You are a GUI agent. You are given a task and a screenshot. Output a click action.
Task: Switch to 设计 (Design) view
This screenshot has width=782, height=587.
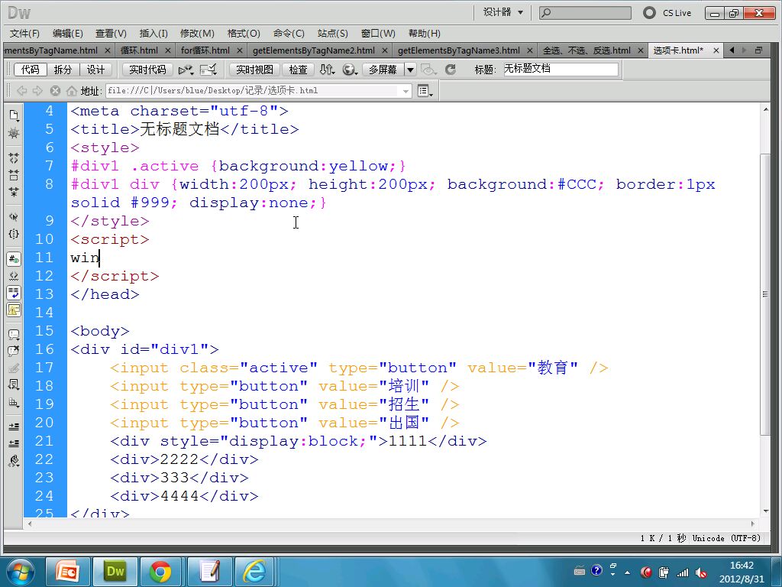(x=95, y=70)
